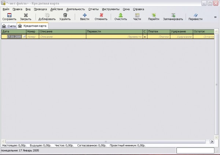220x155 pixels.
Task: Click the Описание entry cell
Action: 63,37
